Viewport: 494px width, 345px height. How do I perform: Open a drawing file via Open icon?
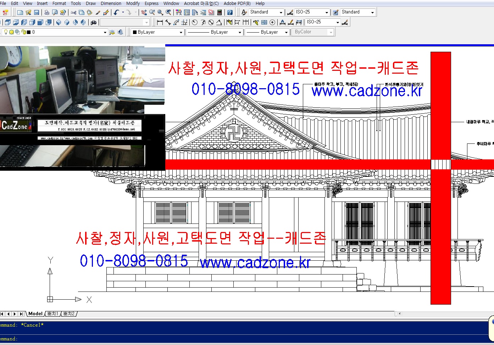(x=28, y=12)
